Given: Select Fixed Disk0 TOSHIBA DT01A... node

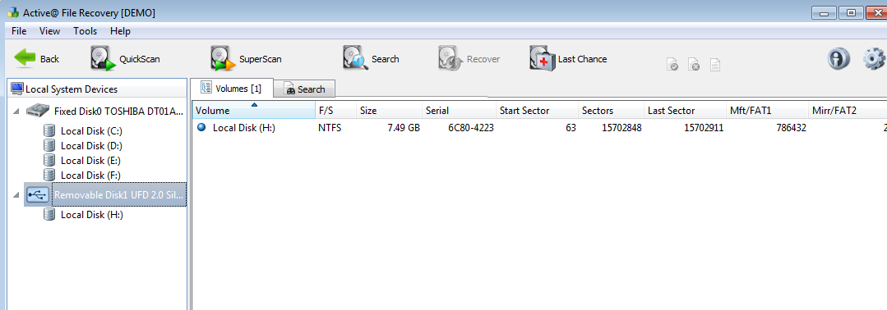Looking at the screenshot, I should point(119,111).
